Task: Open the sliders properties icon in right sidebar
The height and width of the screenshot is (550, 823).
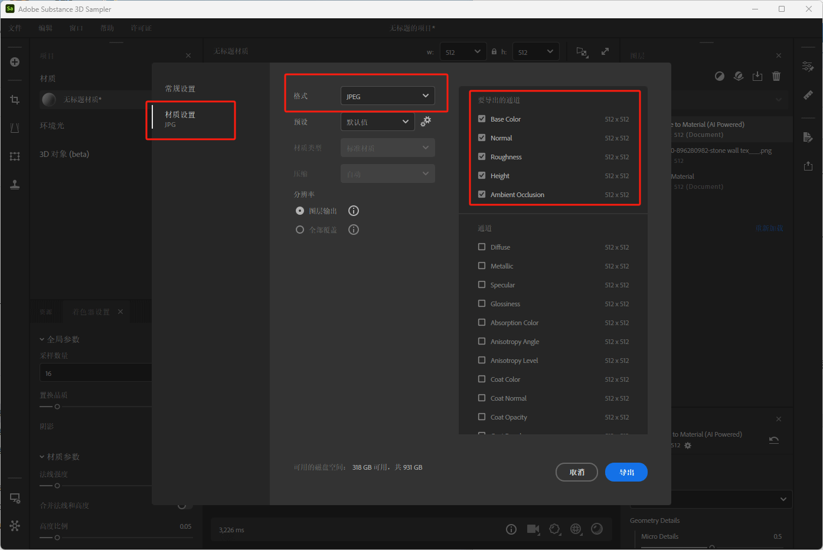Action: (808, 67)
